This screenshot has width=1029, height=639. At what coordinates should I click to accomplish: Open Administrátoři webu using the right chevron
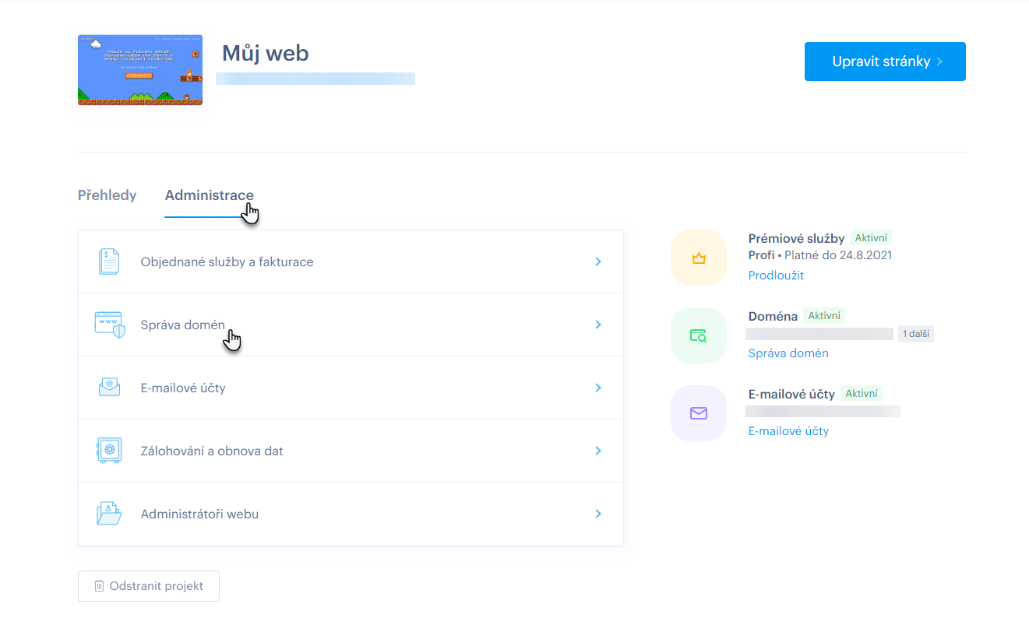tap(598, 514)
